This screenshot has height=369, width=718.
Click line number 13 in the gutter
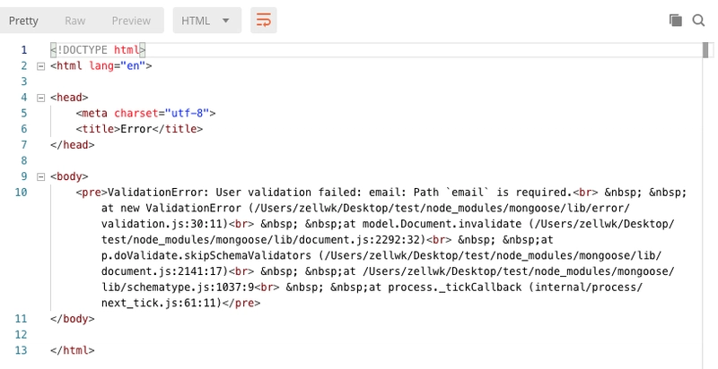pyautogui.click(x=22, y=349)
